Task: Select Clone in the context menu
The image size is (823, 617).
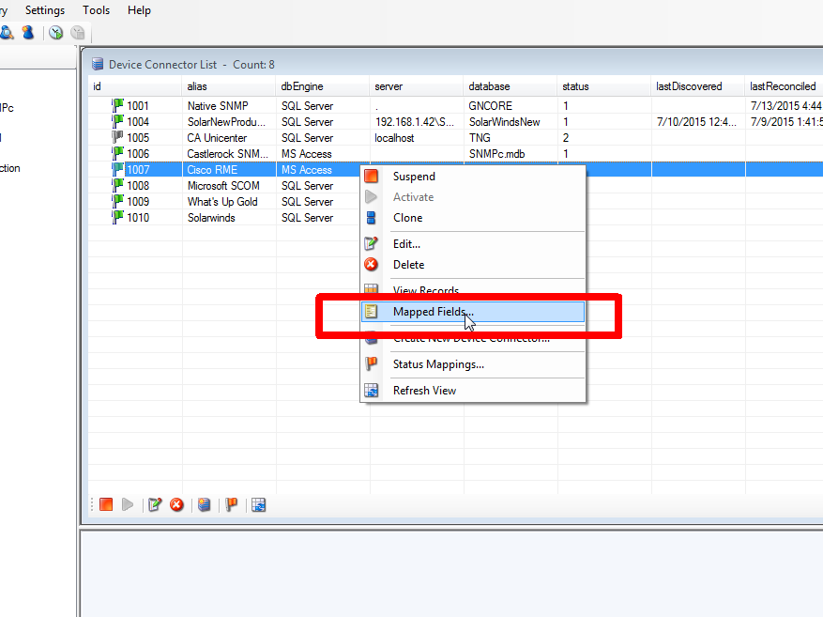Action: pos(407,218)
